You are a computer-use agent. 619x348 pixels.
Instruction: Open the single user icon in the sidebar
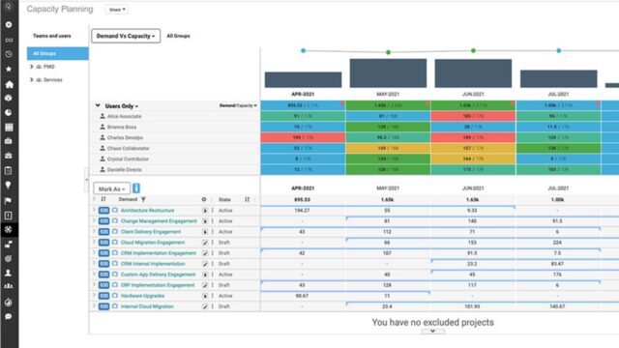(x=9, y=273)
